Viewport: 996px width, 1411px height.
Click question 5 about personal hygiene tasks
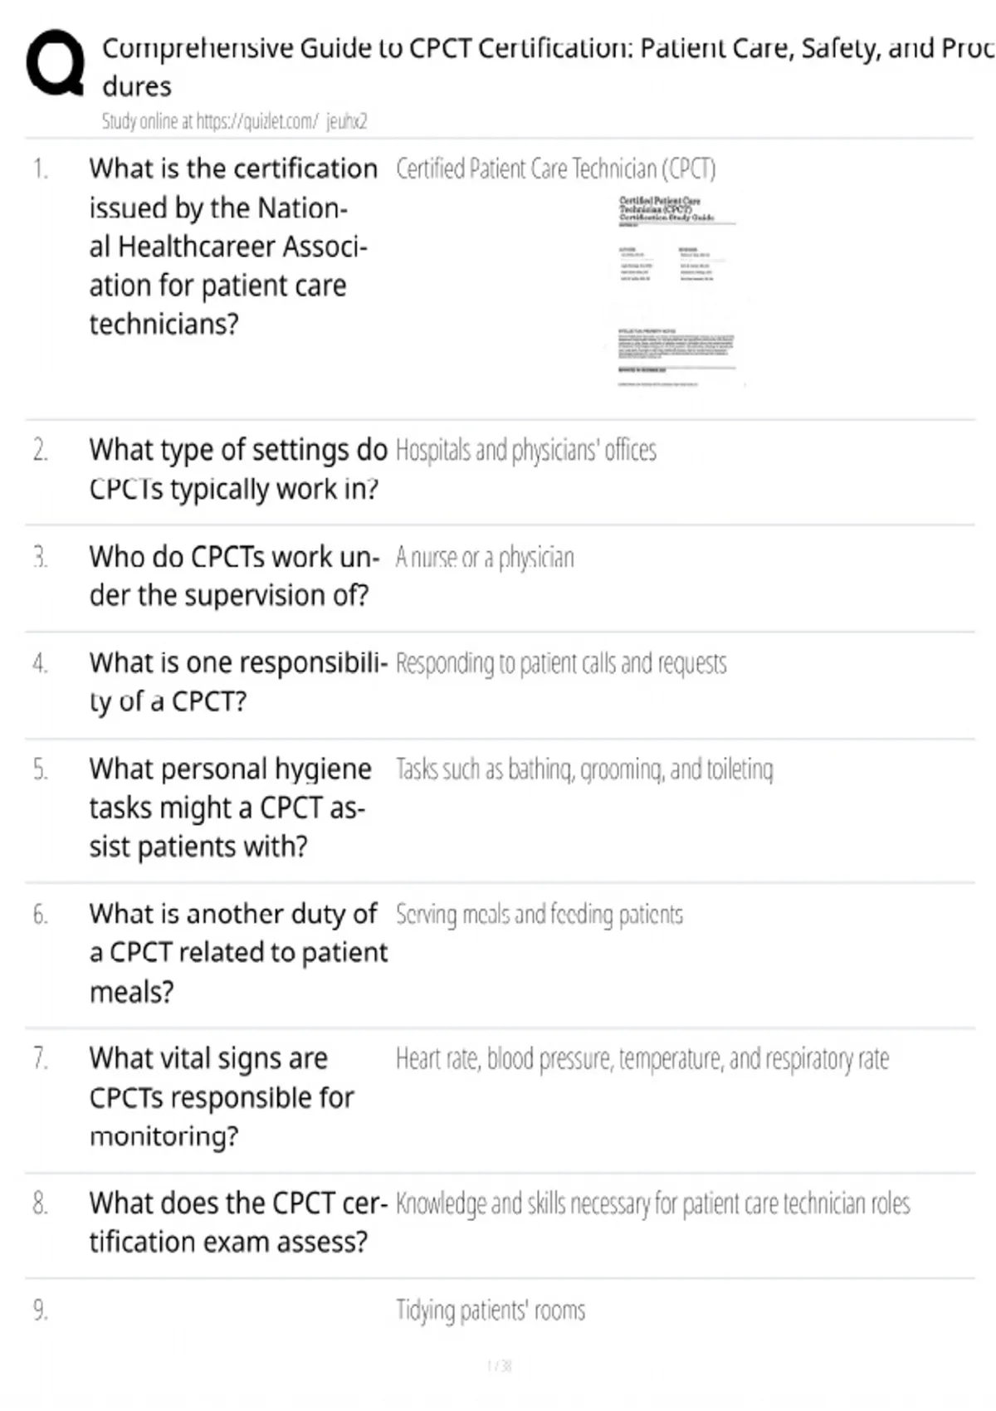pyautogui.click(x=231, y=808)
